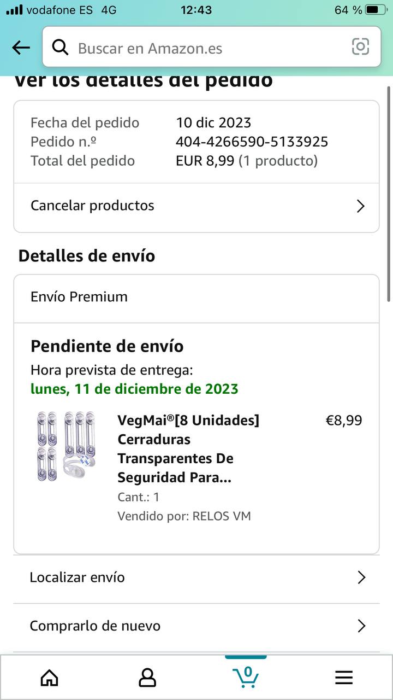
Task: Expand the Comprarlo de nuevo chevron
Action: (361, 626)
